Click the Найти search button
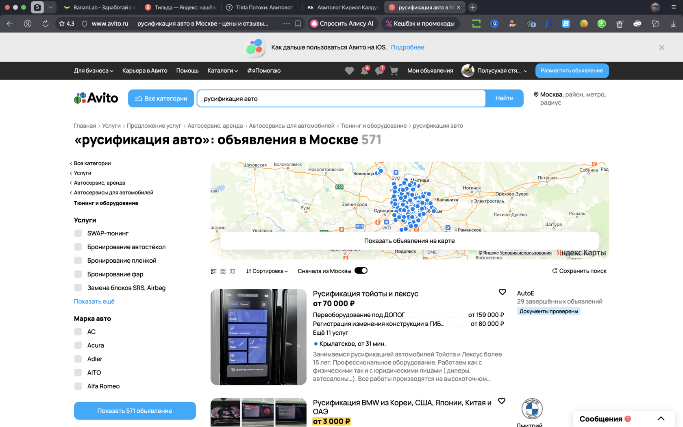The width and height of the screenshot is (683, 427). pos(504,98)
